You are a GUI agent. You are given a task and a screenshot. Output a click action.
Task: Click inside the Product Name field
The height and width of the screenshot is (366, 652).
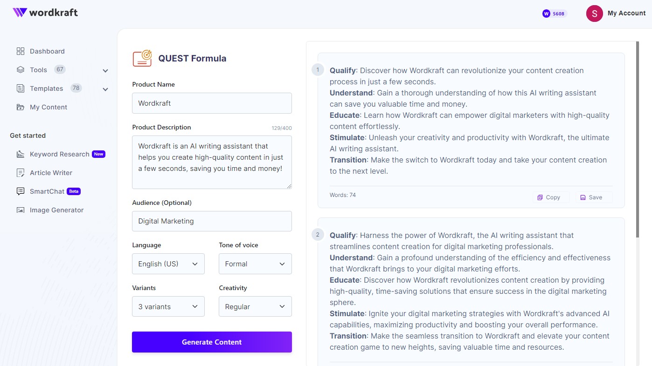pos(212,103)
